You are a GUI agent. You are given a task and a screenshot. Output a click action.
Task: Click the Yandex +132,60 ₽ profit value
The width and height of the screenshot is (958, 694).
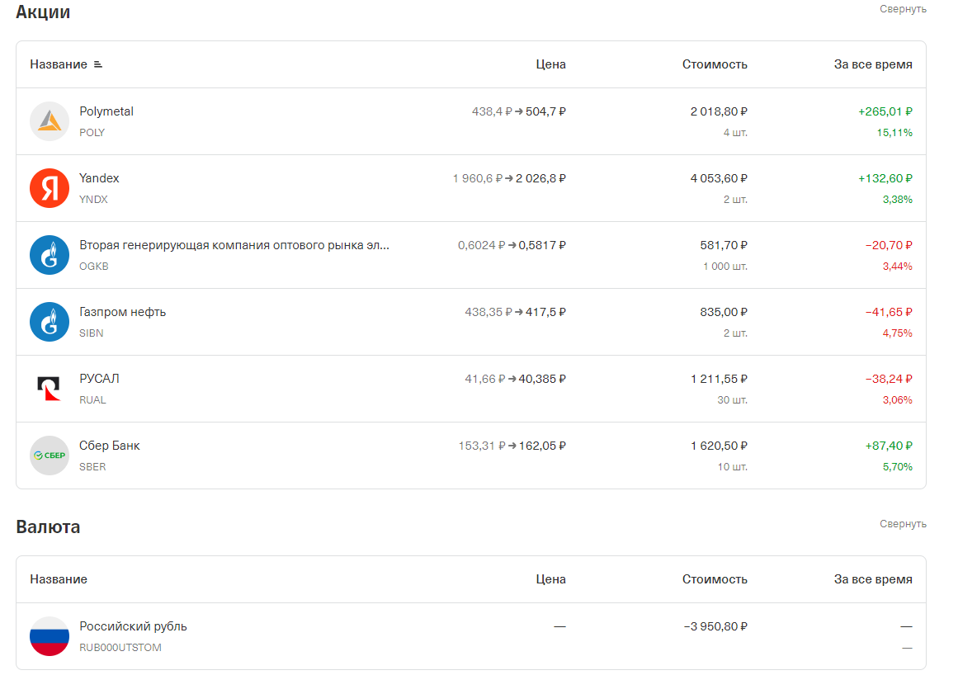point(885,178)
